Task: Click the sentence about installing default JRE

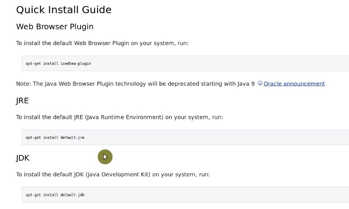Action: 120,117
